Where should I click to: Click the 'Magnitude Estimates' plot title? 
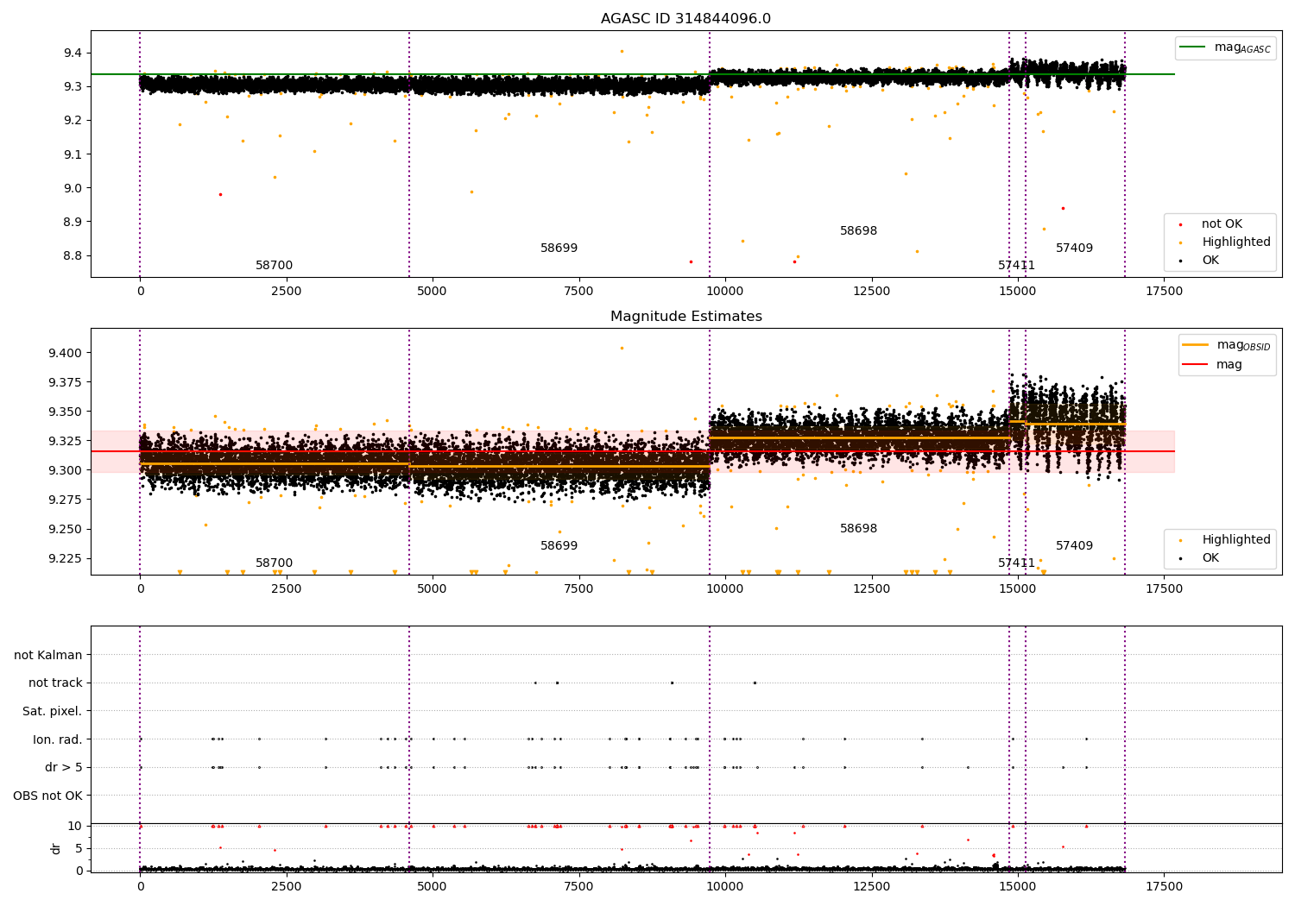click(686, 317)
